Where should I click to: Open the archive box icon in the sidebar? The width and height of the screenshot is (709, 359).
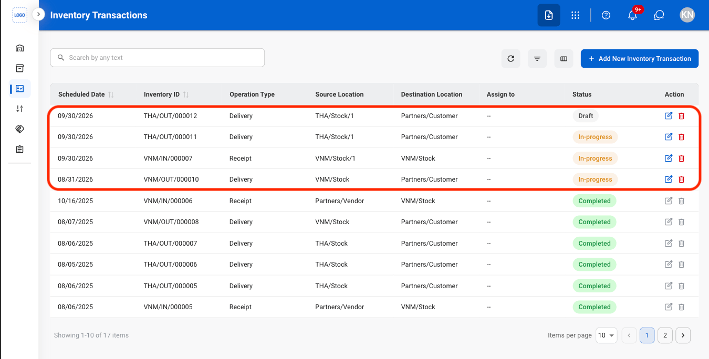[x=19, y=68]
